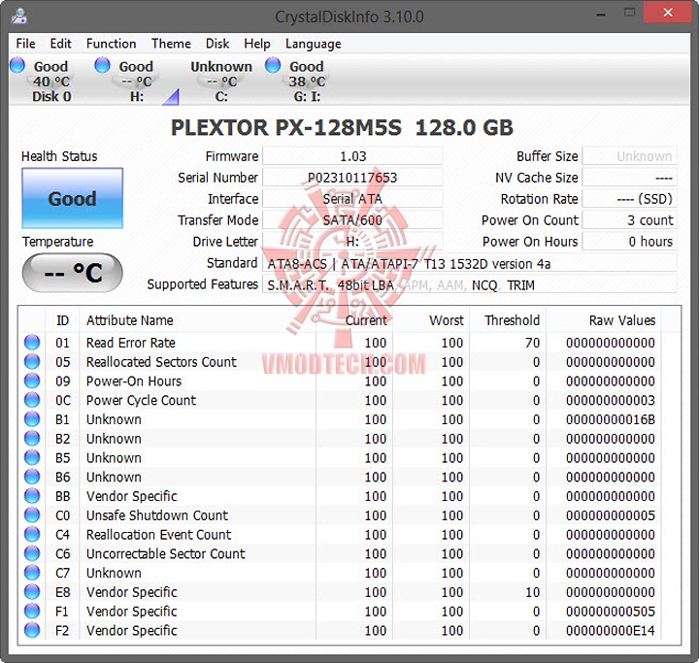Click status orb for F2 Vendor Specific row

tap(32, 630)
